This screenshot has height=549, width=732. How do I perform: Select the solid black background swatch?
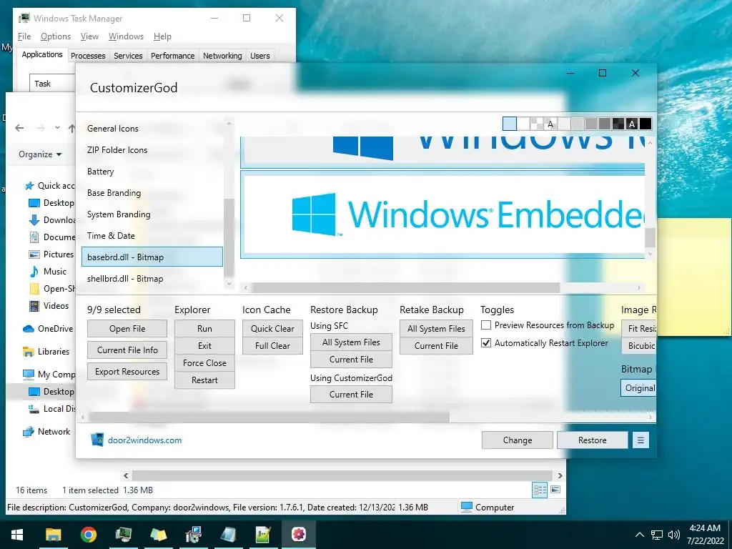[646, 124]
